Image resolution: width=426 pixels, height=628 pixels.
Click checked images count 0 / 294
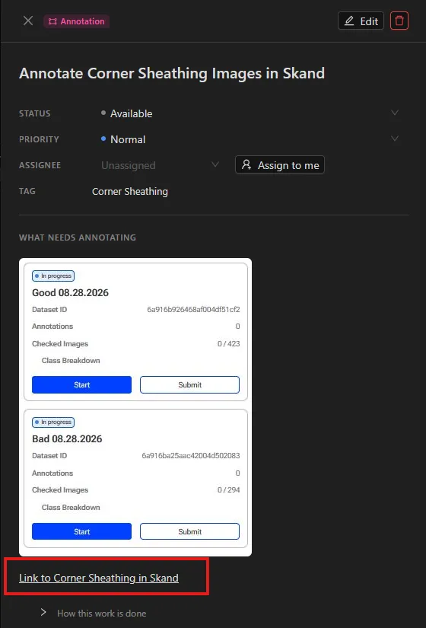point(229,489)
